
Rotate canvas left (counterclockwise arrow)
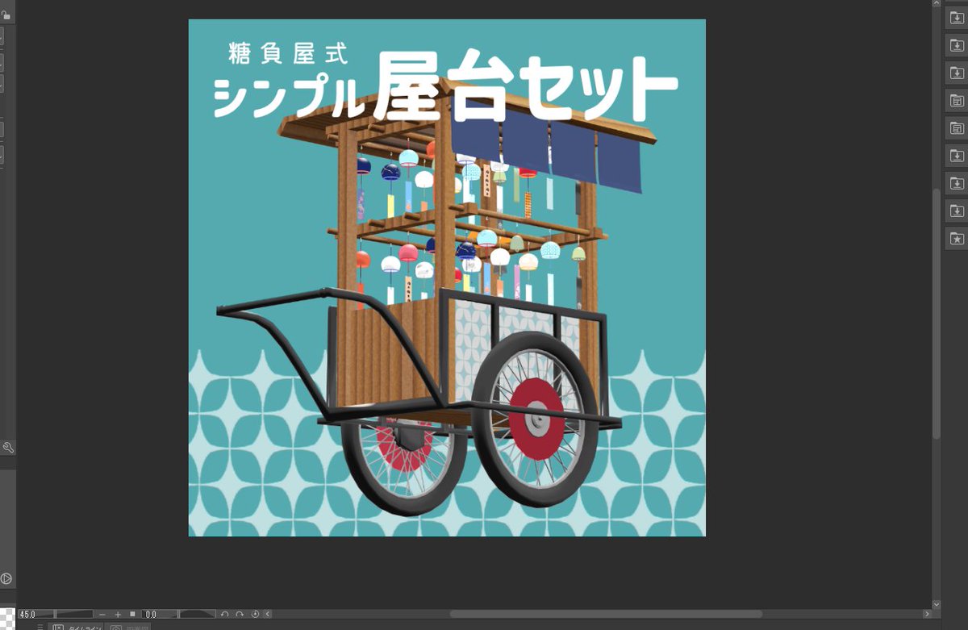click(225, 615)
